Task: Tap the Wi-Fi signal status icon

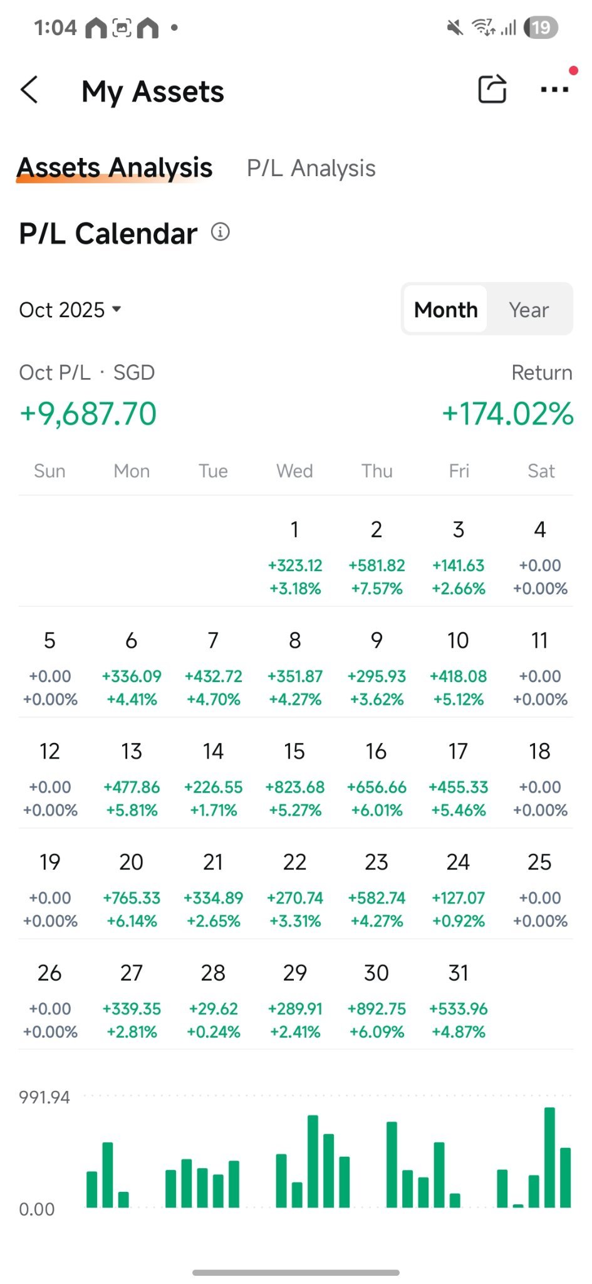Action: coord(482,28)
